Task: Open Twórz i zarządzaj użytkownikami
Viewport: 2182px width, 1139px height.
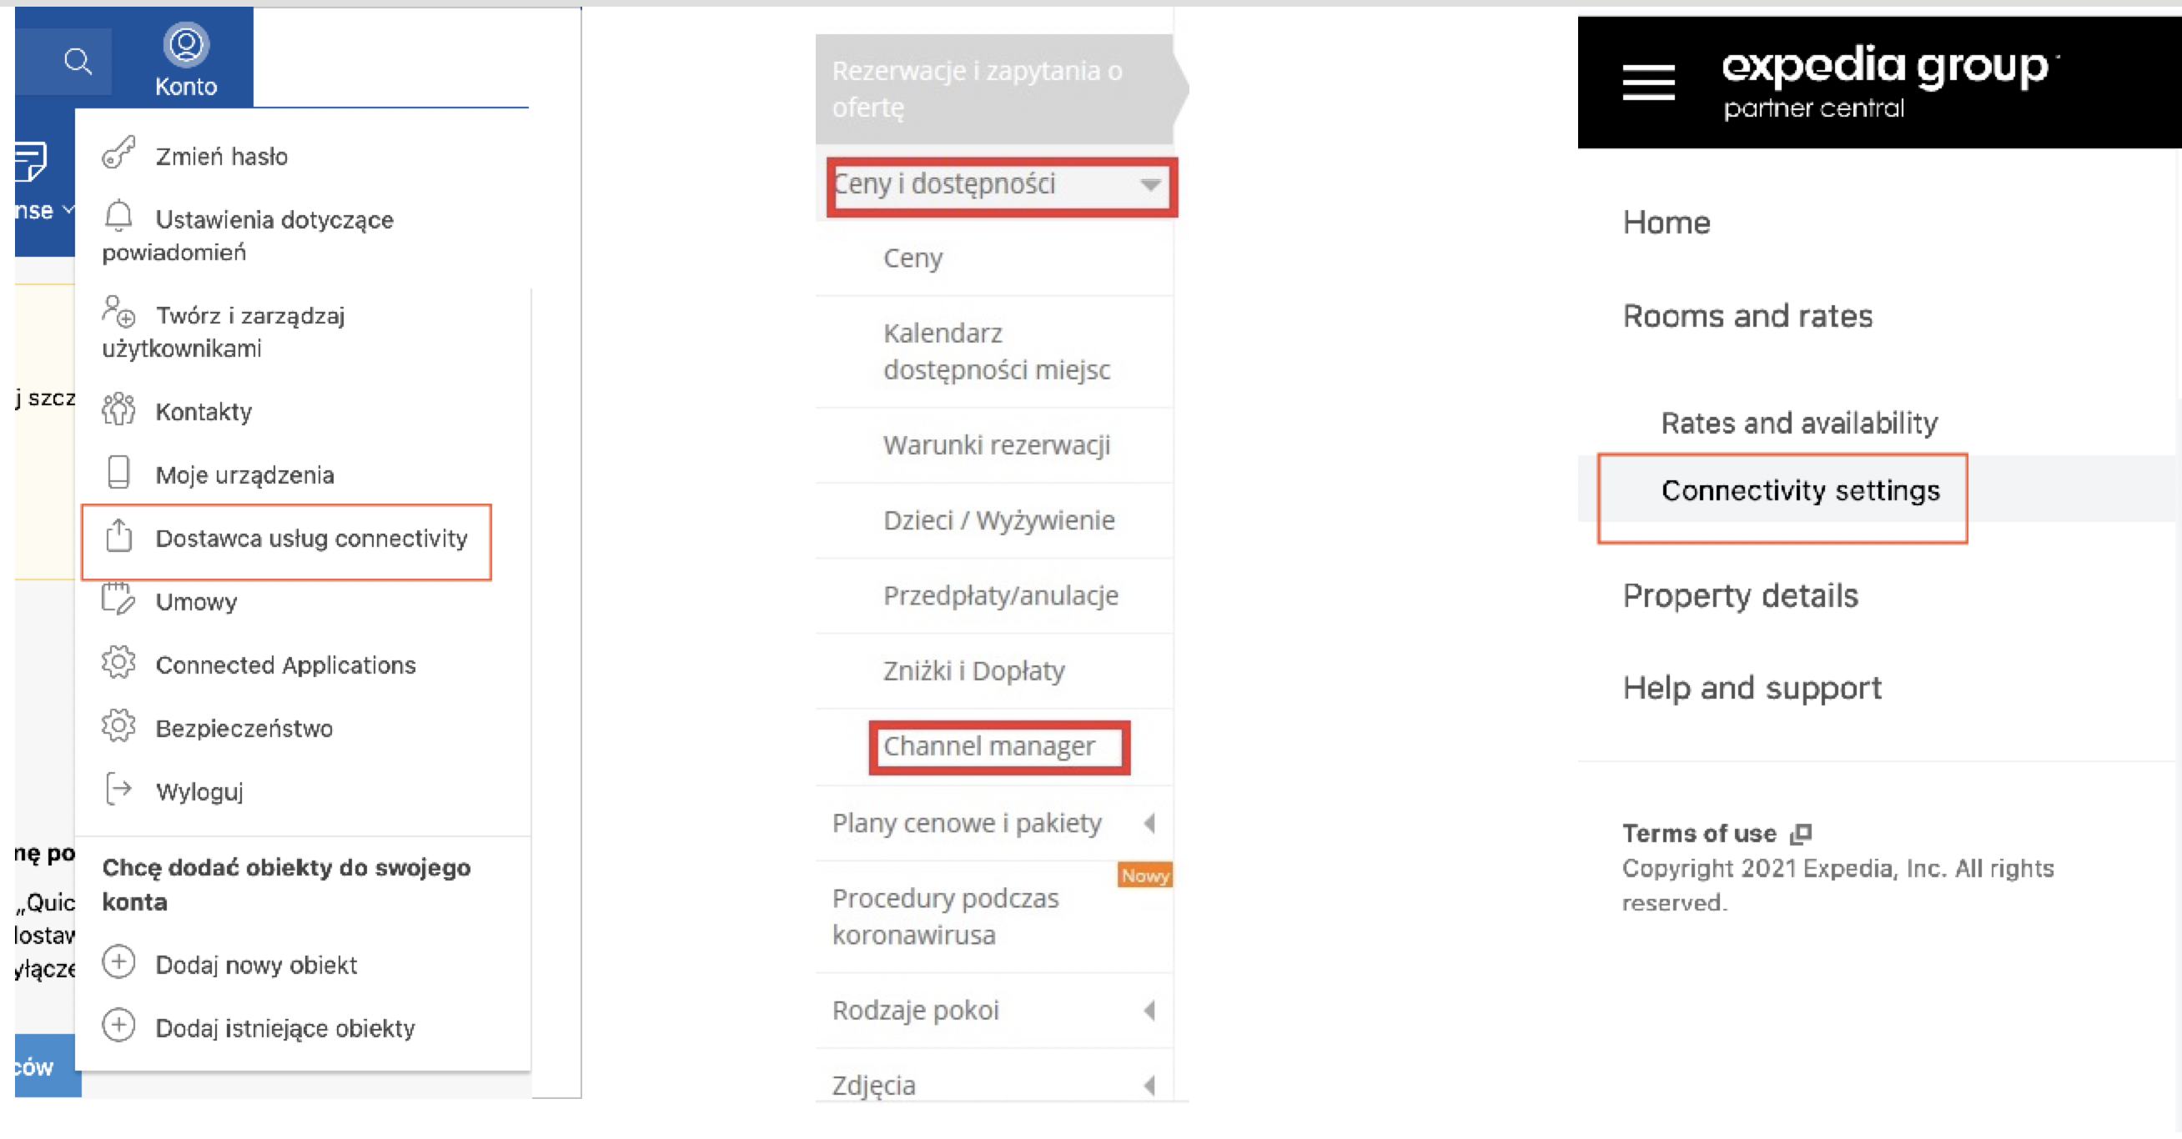Action: pos(224,331)
